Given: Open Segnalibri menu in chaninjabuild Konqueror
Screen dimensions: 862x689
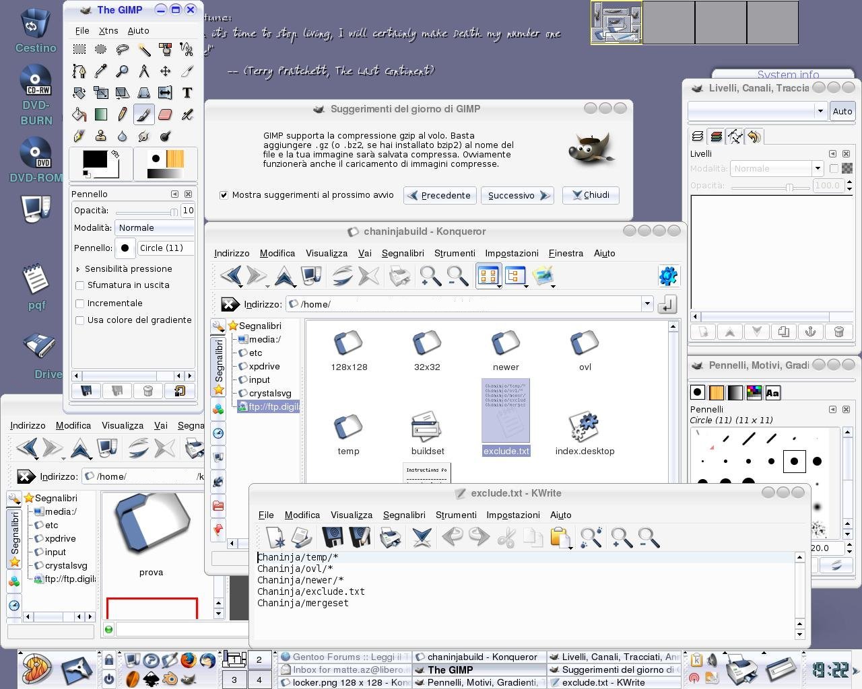Looking at the screenshot, I should [403, 254].
